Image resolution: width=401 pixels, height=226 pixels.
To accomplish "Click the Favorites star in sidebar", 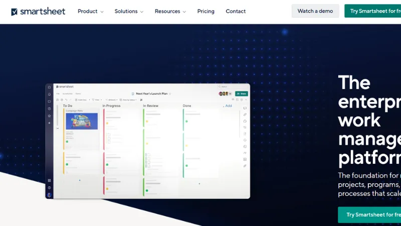I will point(49,116).
